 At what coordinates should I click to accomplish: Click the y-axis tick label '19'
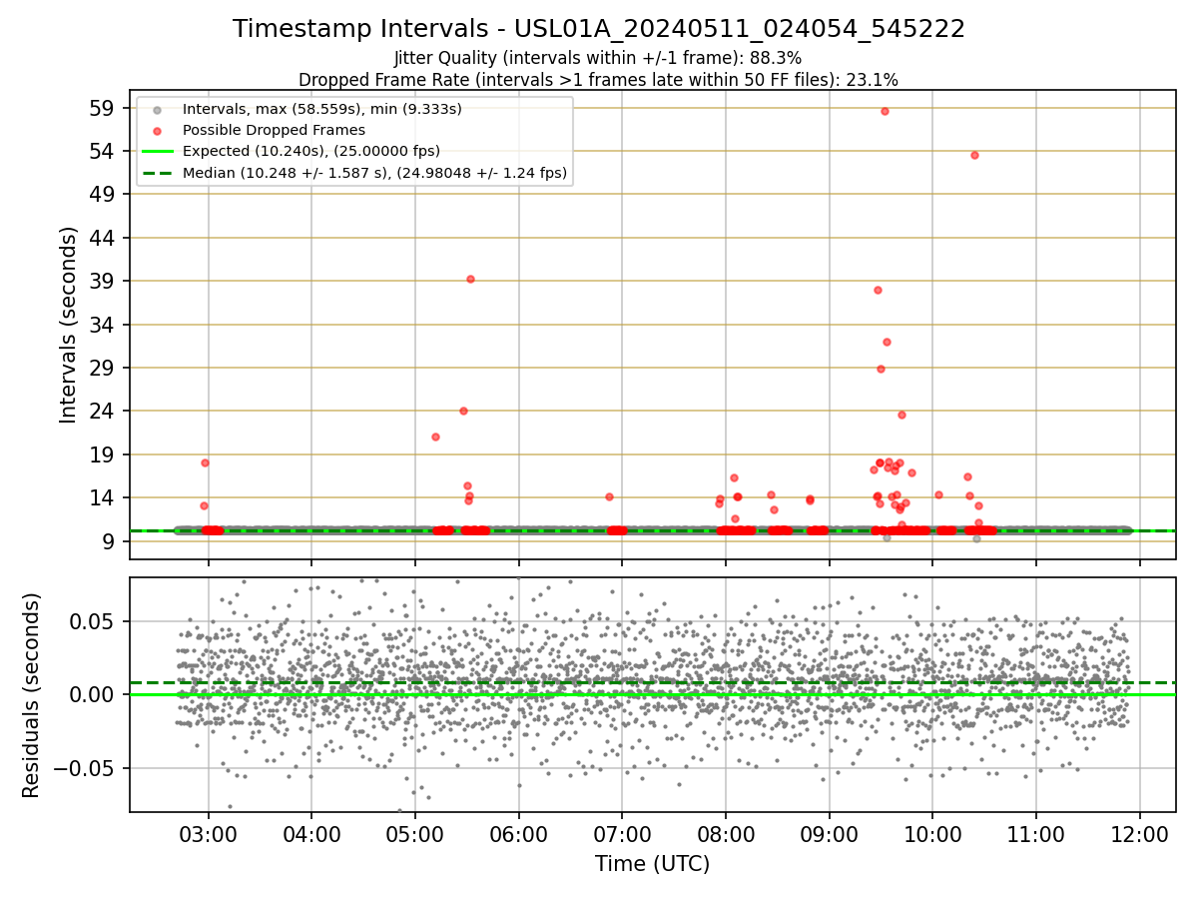tap(104, 454)
